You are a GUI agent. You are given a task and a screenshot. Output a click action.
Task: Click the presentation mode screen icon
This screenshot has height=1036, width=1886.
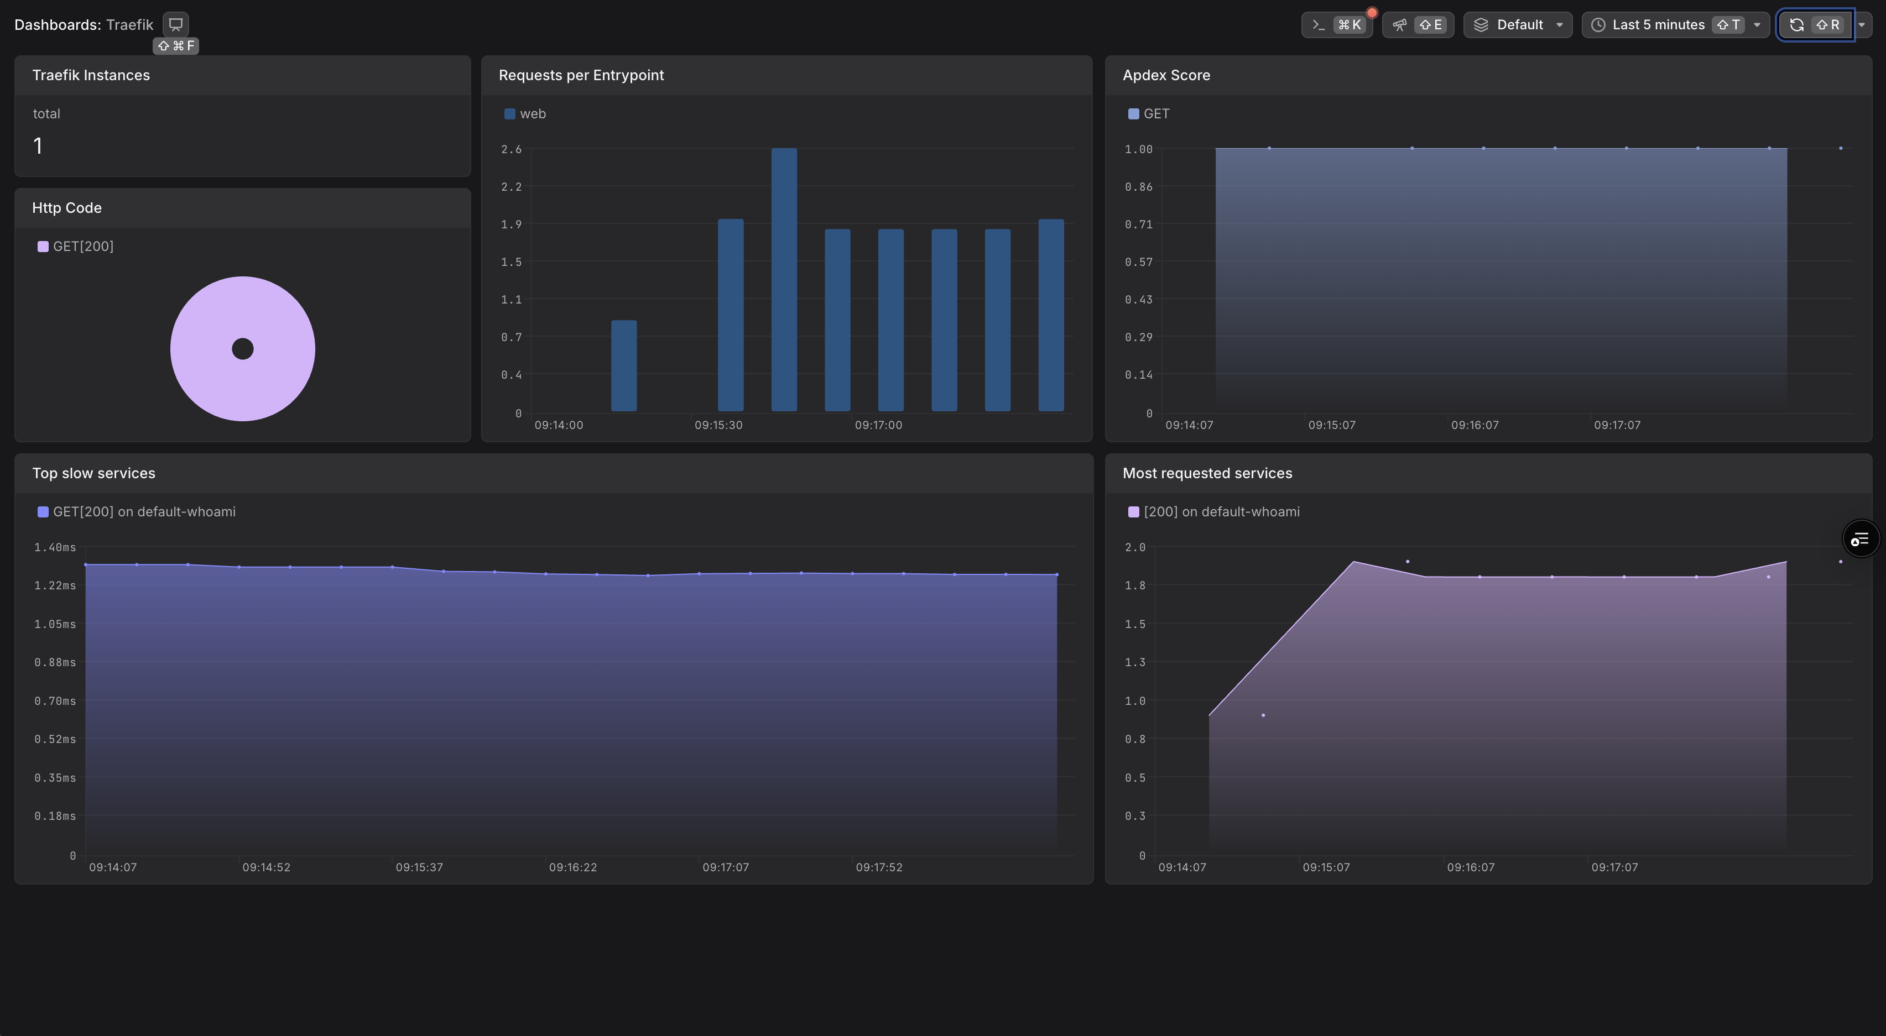point(176,24)
